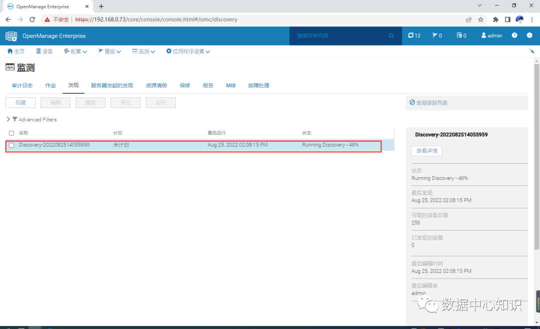Click the Aug 25, 2022 02:08:15 PM table cell
The width and height of the screenshot is (540, 329).
click(237, 145)
